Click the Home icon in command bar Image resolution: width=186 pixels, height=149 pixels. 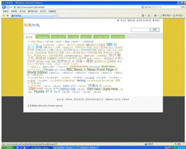143,15
